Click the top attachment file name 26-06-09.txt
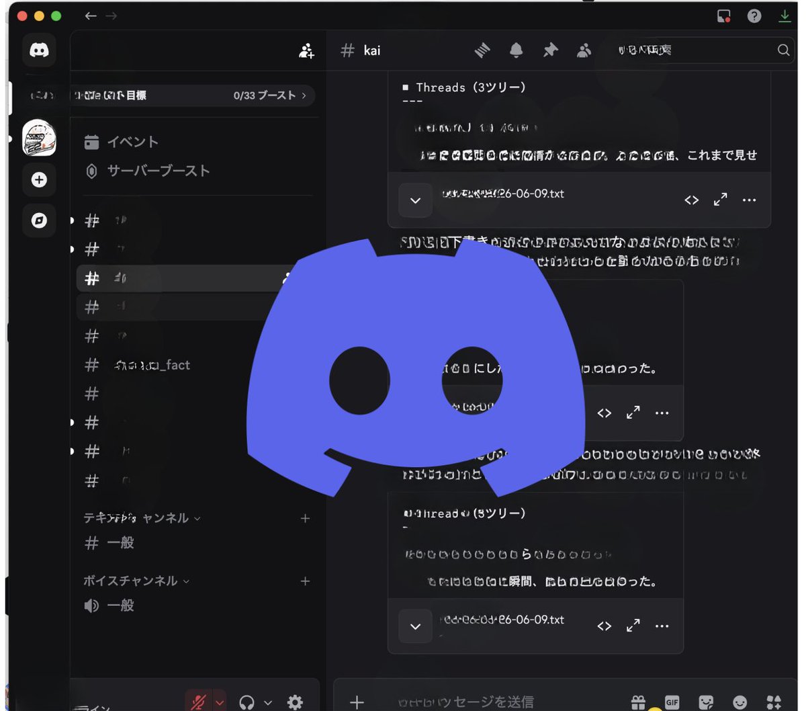 [x=503, y=194]
